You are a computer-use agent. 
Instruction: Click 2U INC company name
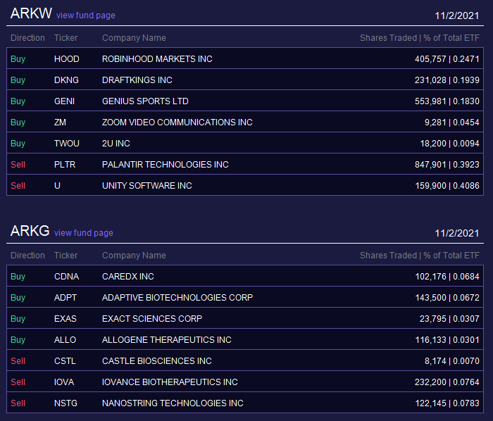pos(116,144)
